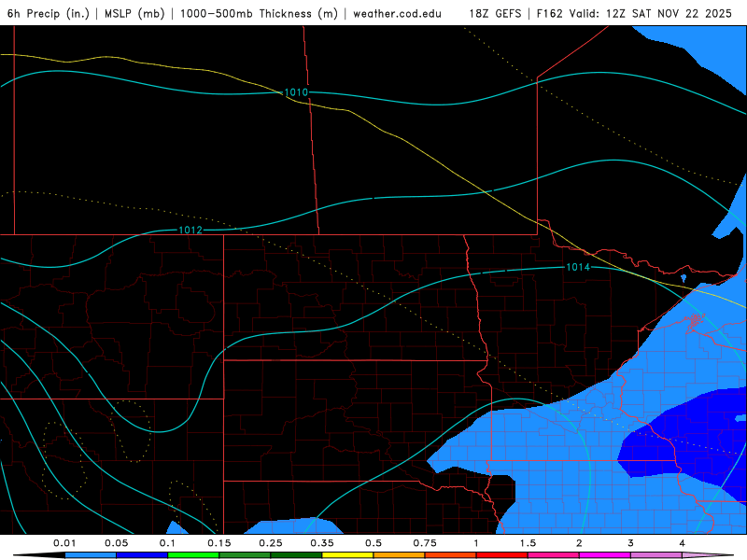Screen dimensions: 747x560
Task: Click the yellow 0.35 legend swatch
Action: click(x=347, y=555)
